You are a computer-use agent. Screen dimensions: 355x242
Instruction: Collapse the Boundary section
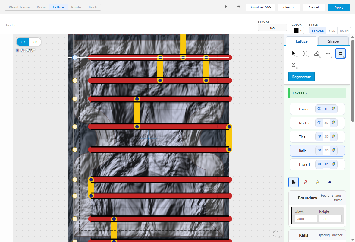click(294, 198)
